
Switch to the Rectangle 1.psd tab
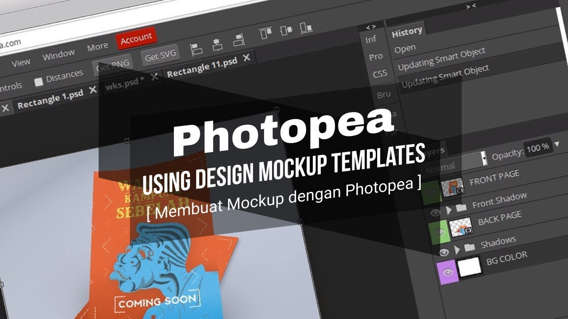click(x=50, y=100)
